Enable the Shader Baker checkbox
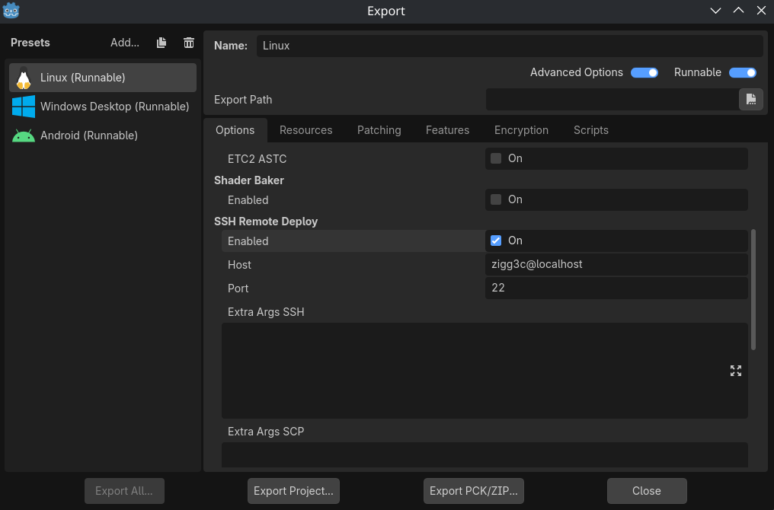The height and width of the screenshot is (510, 774). tap(496, 199)
